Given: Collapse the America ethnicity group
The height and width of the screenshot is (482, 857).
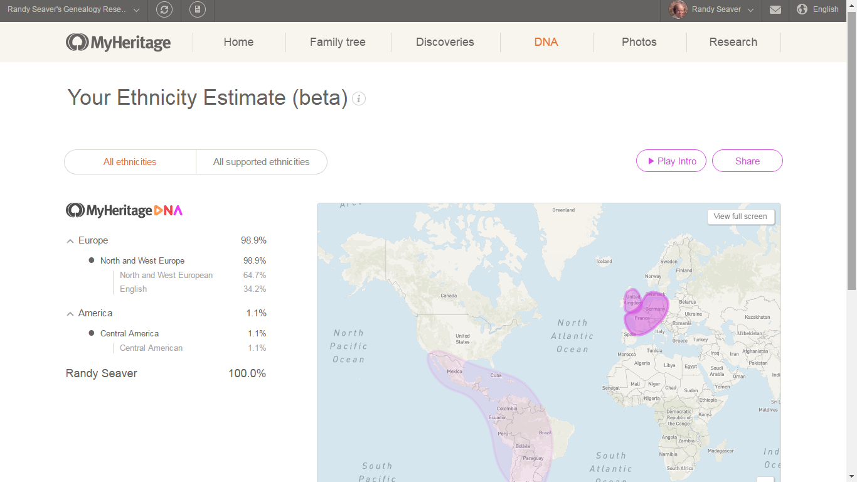Looking at the screenshot, I should (70, 314).
